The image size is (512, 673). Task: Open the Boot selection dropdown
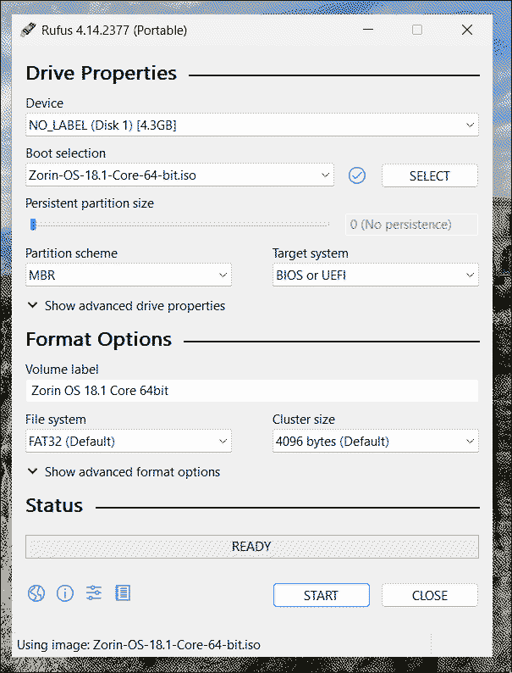179,175
